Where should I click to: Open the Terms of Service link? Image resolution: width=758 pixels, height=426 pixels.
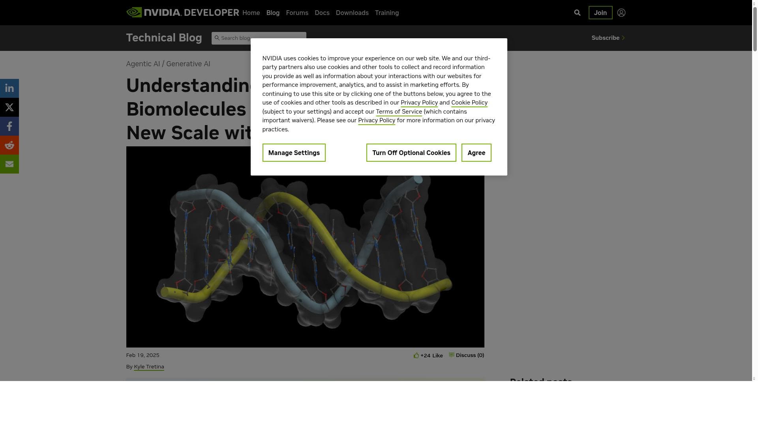click(399, 112)
